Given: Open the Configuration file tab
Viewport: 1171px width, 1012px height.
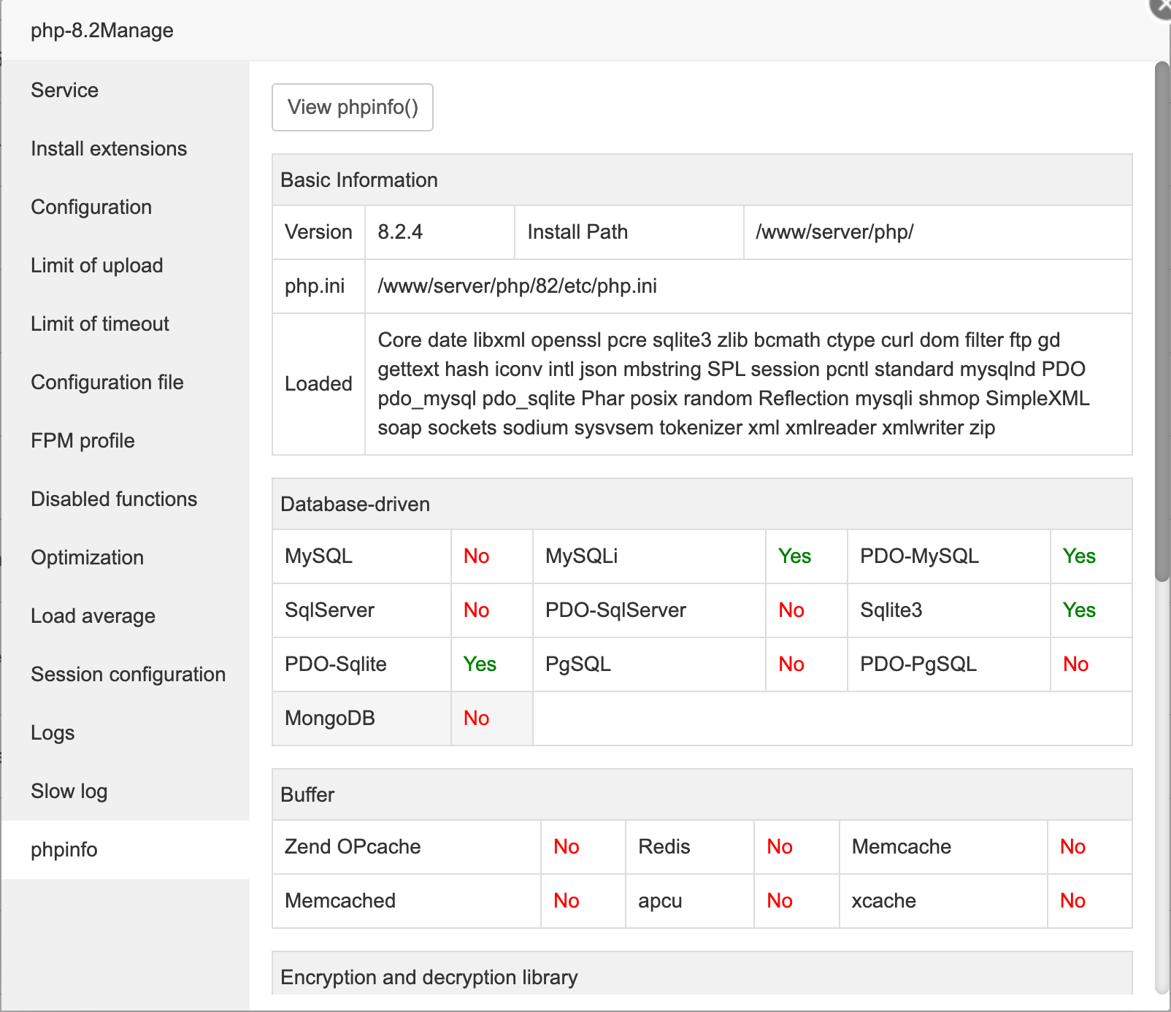Looking at the screenshot, I should coord(107,382).
